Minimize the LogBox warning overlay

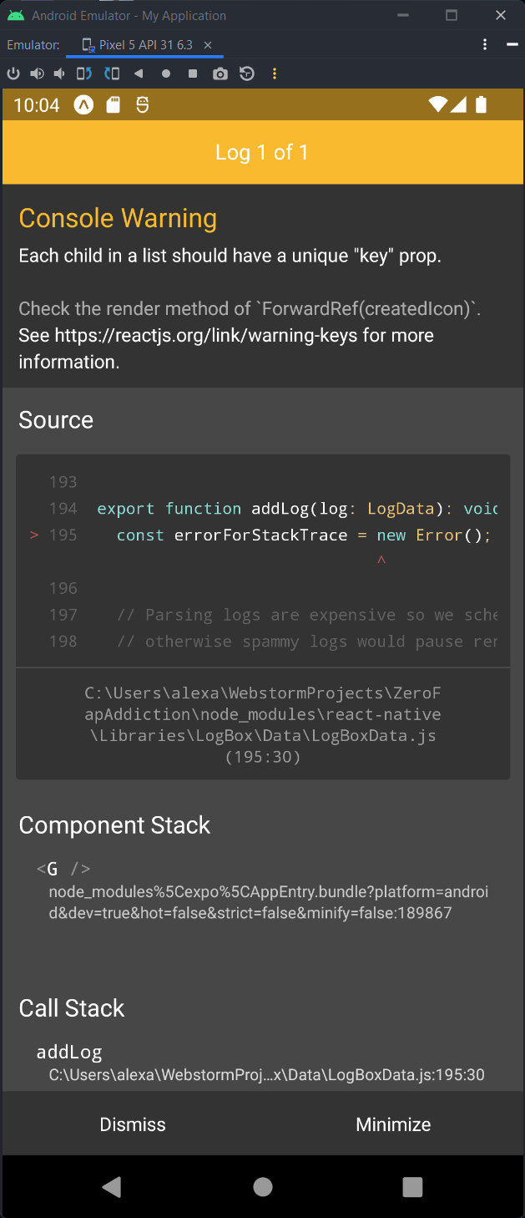[x=393, y=1124]
